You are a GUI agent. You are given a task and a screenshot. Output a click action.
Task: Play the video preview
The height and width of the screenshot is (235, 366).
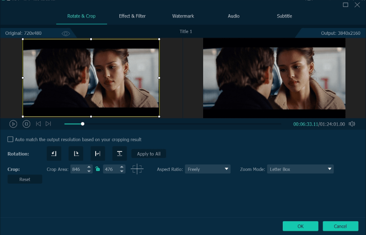(13, 124)
